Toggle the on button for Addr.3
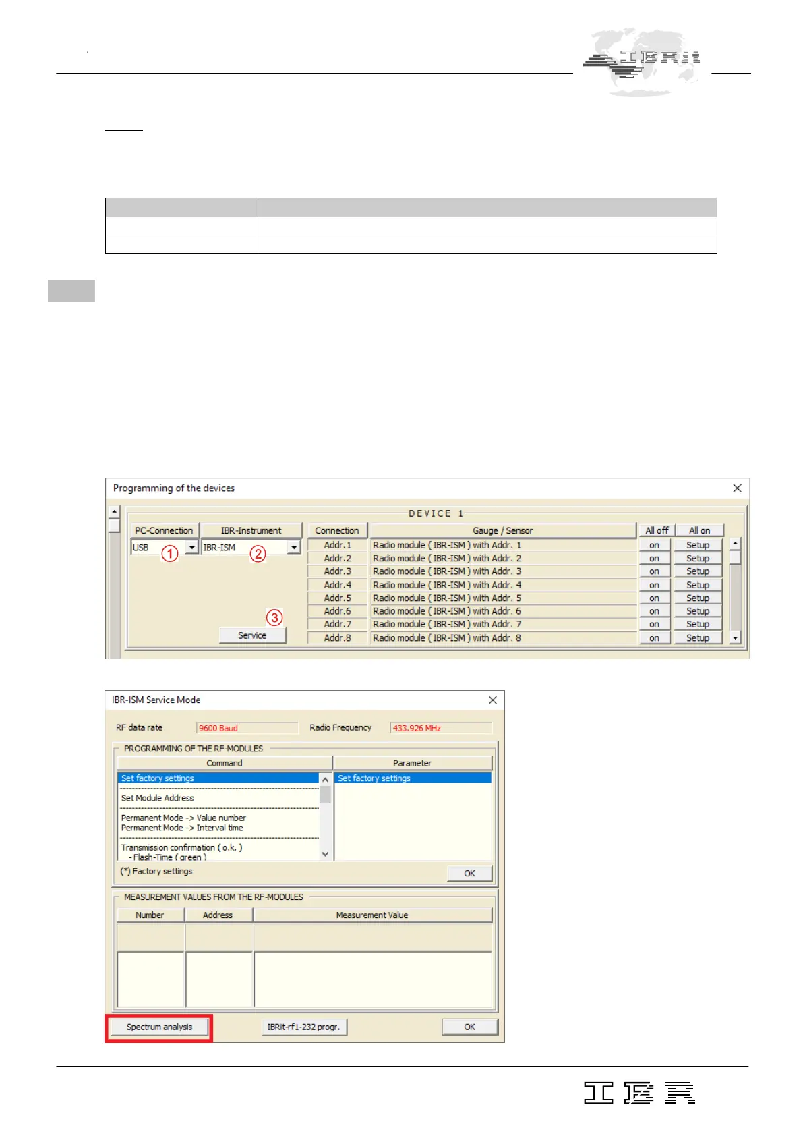The image size is (803, 1136). click(654, 571)
